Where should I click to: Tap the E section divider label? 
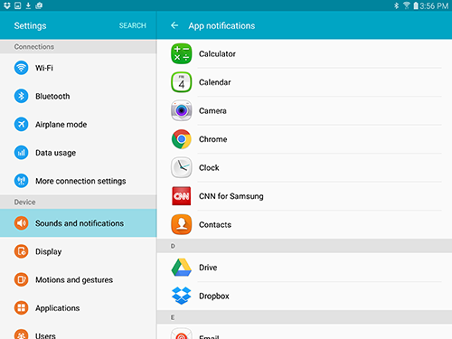click(x=173, y=317)
